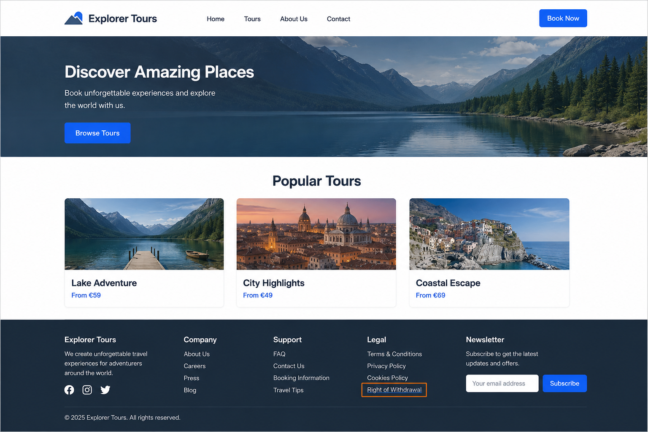Open the Instagram icon in footer
648x432 pixels.
(x=87, y=390)
